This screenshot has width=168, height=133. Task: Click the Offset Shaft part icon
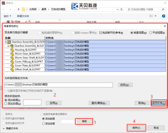coord(12,70)
